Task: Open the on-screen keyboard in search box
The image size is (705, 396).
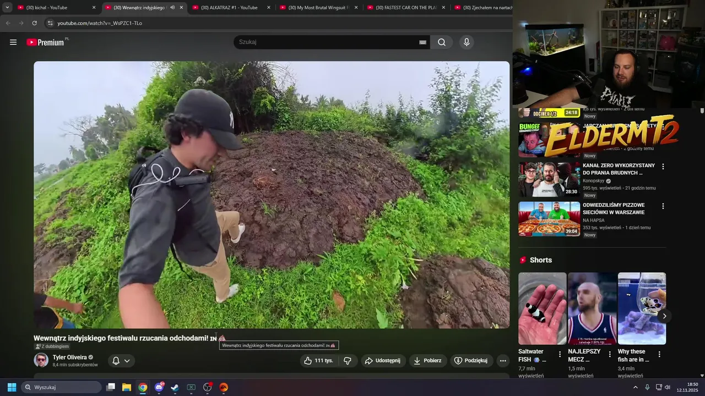Action: [422, 42]
